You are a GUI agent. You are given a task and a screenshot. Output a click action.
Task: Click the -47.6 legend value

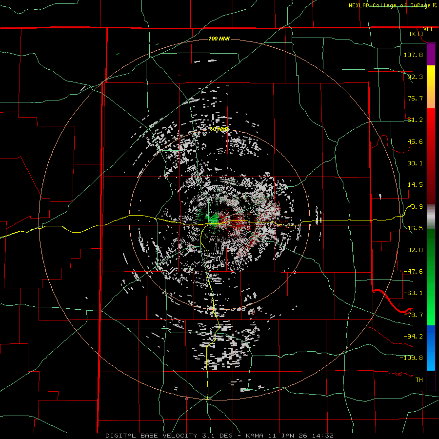413,272
